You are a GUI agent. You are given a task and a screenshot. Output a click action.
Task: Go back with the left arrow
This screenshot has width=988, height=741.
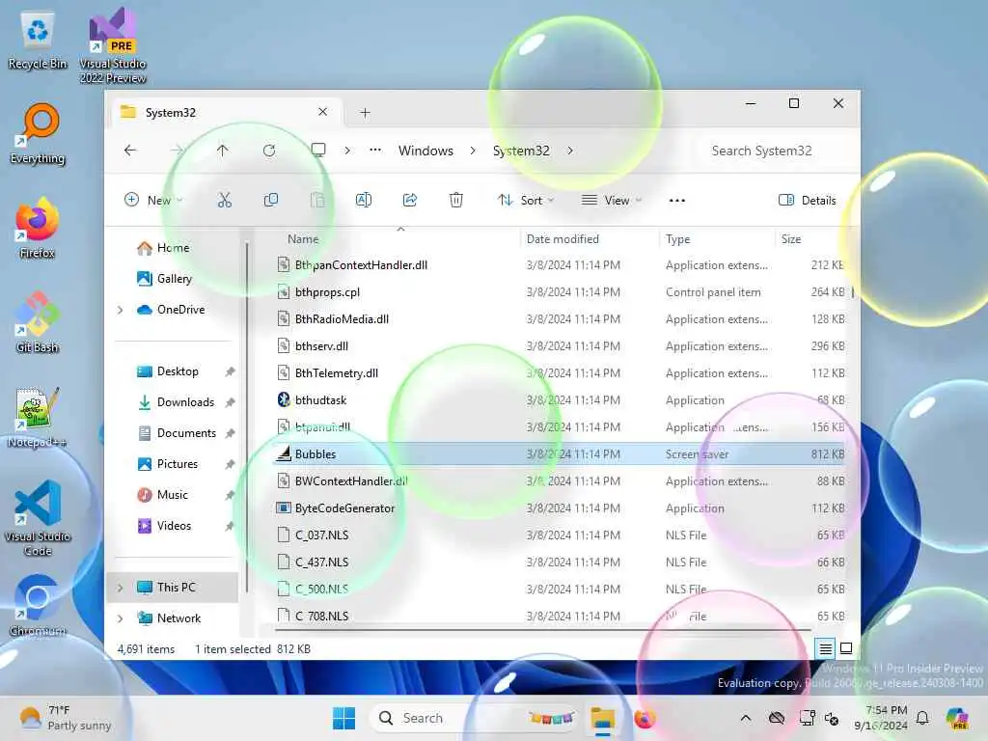pos(130,151)
